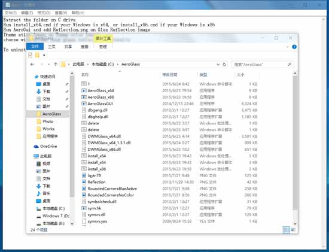
Task: Go up one folder level in Explorer
Action: point(56,64)
